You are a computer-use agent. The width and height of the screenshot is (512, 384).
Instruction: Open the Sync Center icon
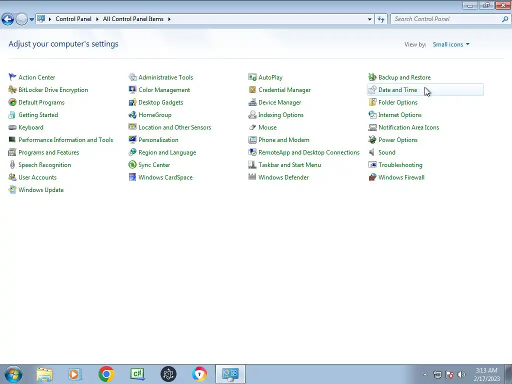(132, 164)
